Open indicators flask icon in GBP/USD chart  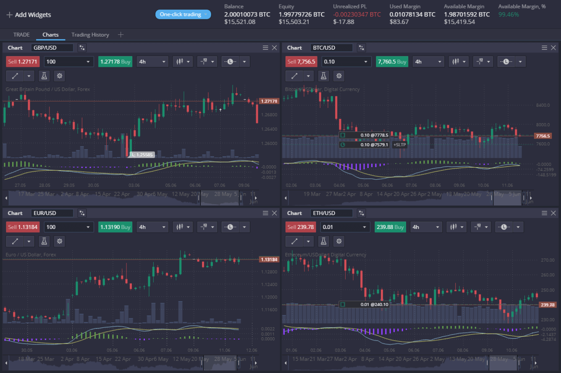pos(44,76)
